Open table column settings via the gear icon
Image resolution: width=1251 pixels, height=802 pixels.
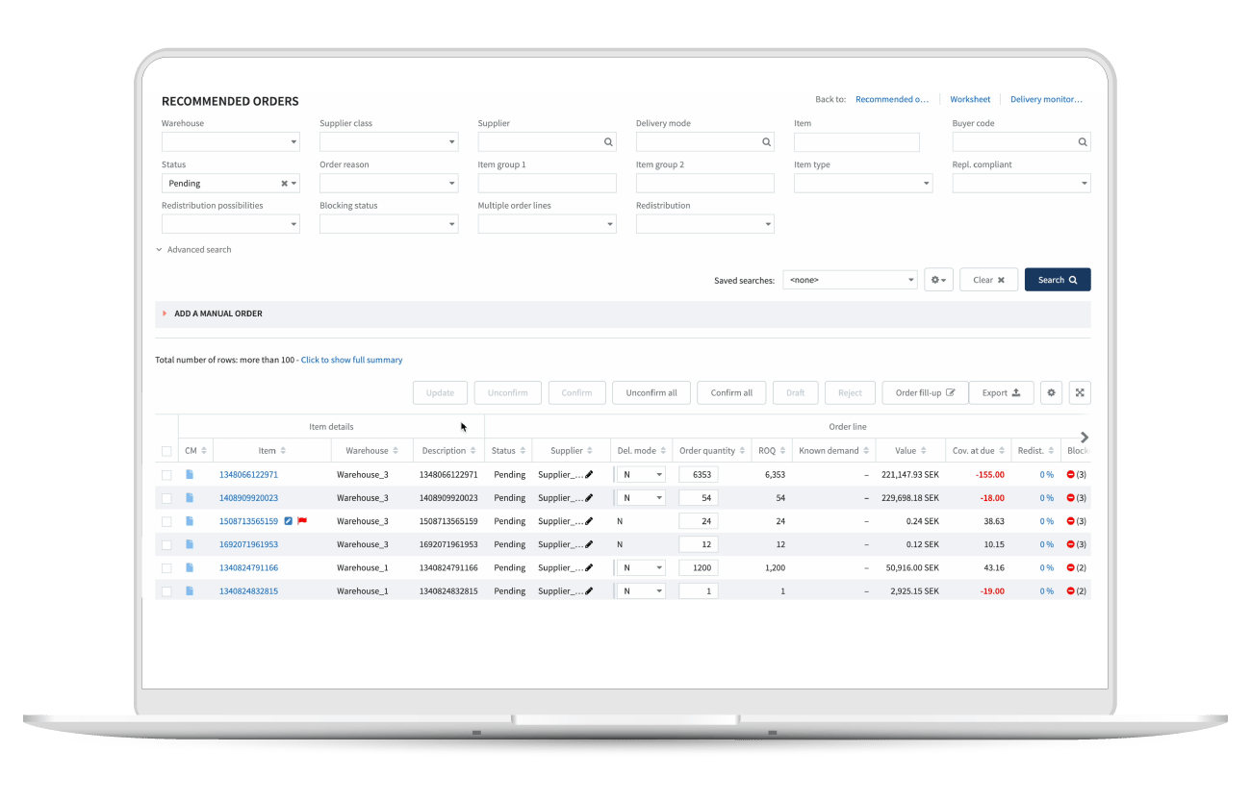(x=1051, y=392)
